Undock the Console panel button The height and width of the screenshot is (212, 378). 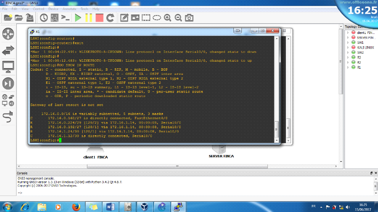(x=371, y=173)
